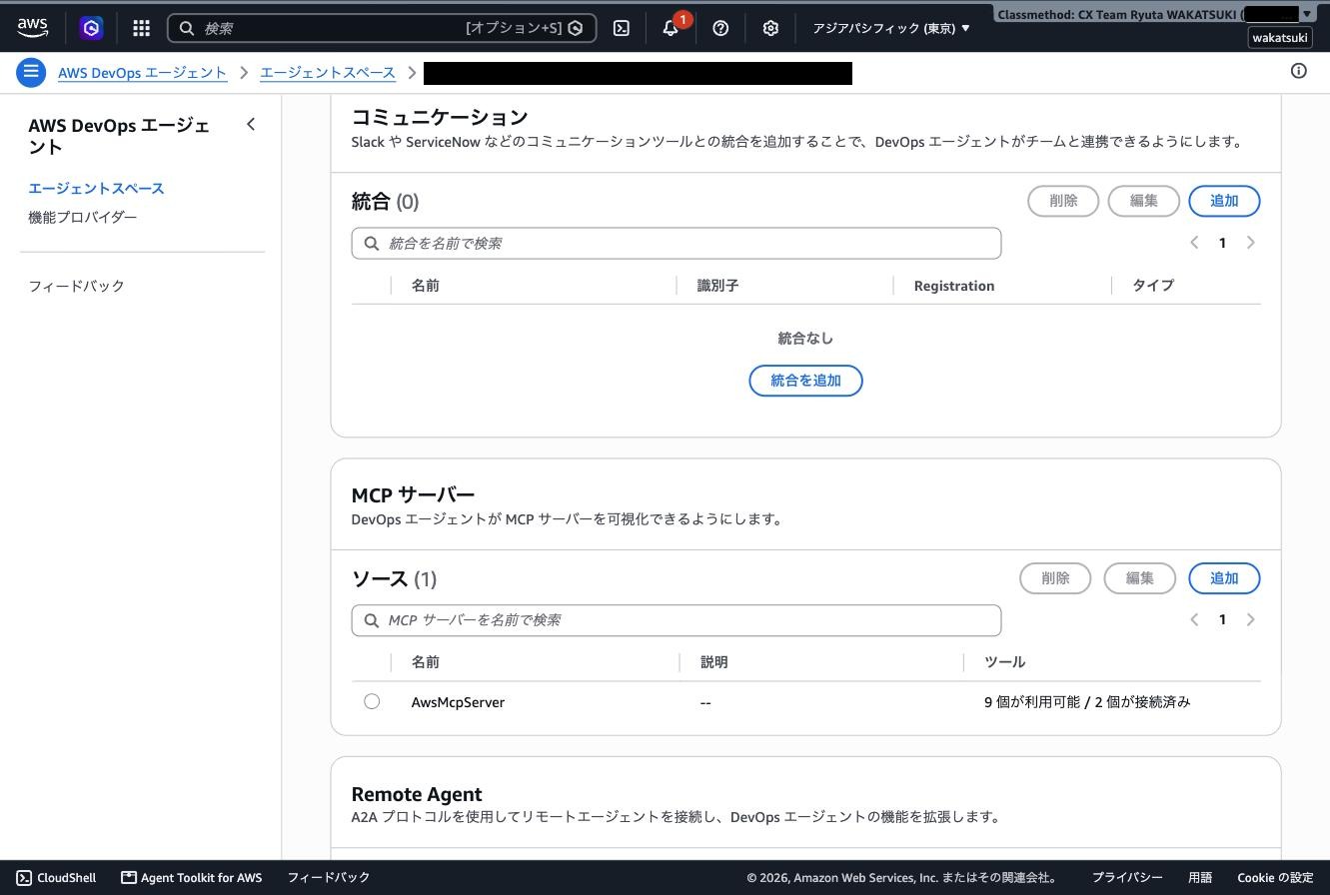Click the 説明 column header in ソース table

click(x=714, y=662)
